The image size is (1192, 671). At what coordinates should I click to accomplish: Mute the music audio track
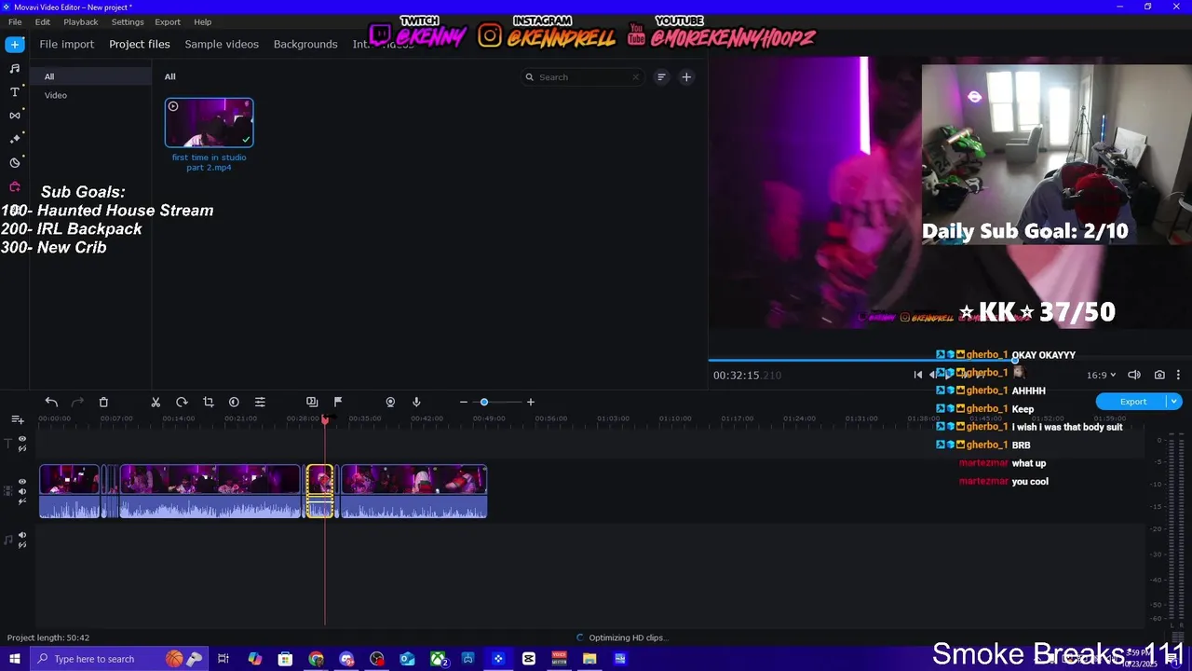click(x=22, y=535)
